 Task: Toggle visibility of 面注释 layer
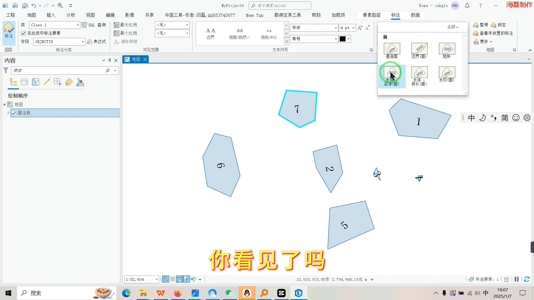(x=14, y=113)
